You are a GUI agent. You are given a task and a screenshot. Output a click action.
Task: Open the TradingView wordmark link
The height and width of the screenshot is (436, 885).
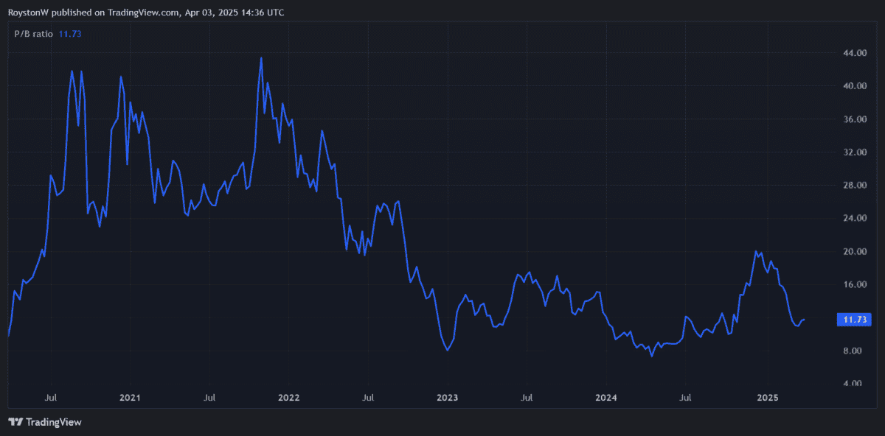tap(53, 422)
